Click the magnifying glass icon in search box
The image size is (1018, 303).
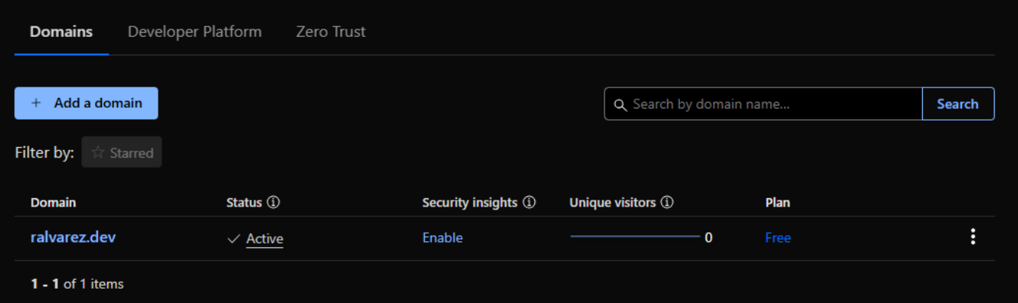[620, 105]
